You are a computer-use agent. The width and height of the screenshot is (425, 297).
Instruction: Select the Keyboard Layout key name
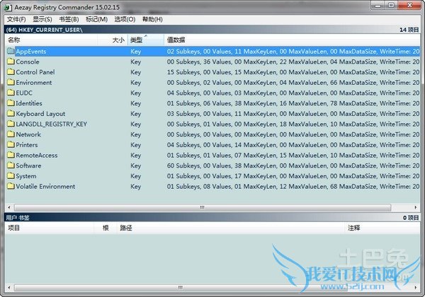[40, 114]
